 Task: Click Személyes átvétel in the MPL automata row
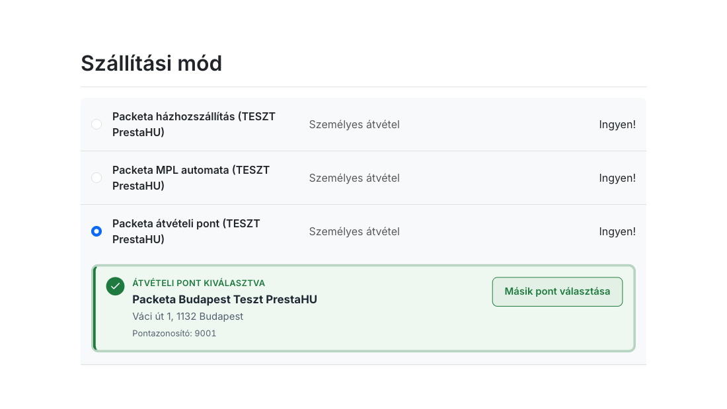point(354,178)
